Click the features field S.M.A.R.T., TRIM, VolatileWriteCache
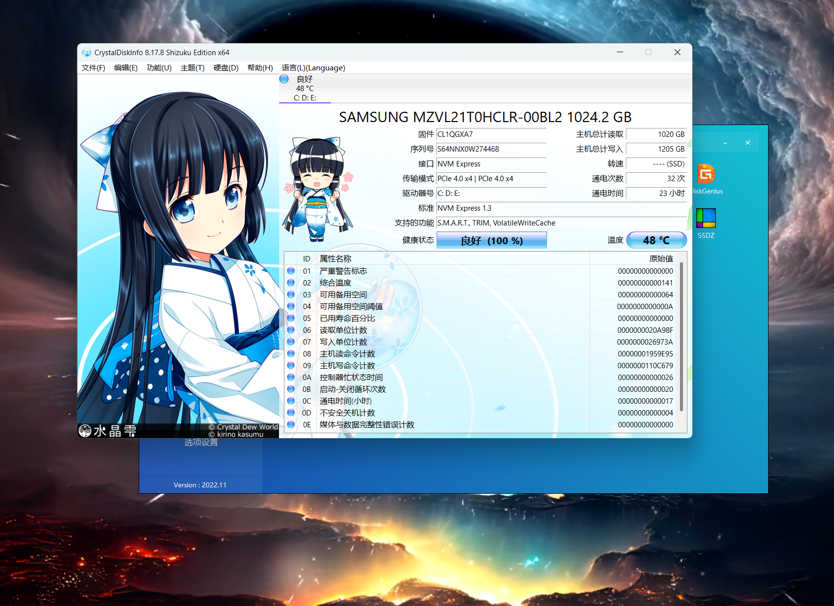The image size is (834, 606). [x=561, y=223]
